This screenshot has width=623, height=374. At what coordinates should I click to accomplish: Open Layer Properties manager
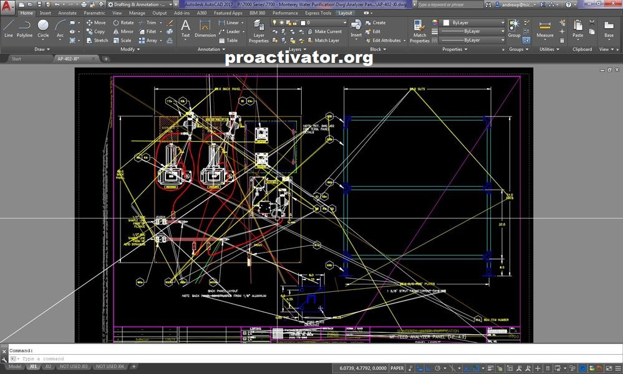click(x=259, y=31)
